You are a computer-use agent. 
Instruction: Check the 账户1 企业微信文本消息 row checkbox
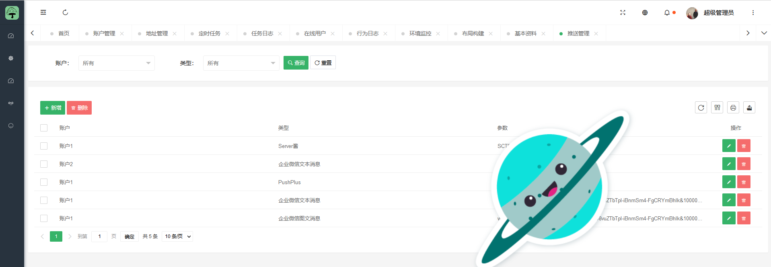[x=44, y=200]
